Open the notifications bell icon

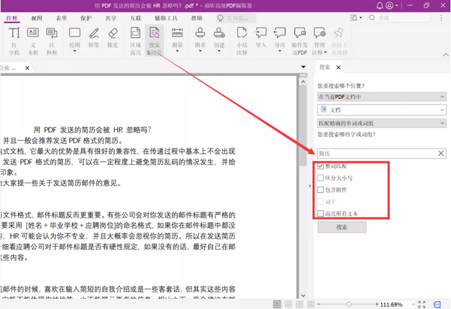click(380, 6)
